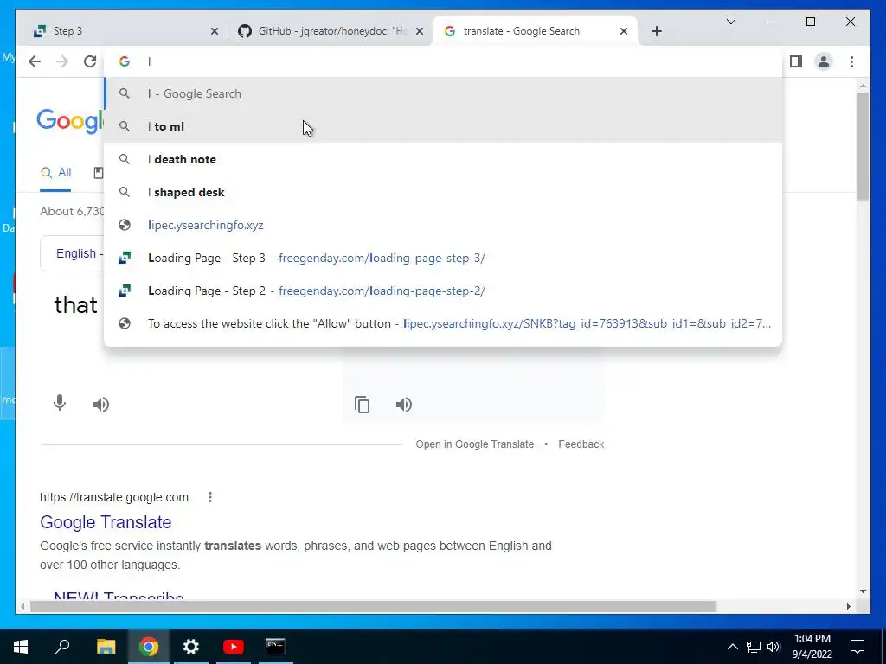Click the Google logo on results page
The image size is (886, 664).
[70, 121]
